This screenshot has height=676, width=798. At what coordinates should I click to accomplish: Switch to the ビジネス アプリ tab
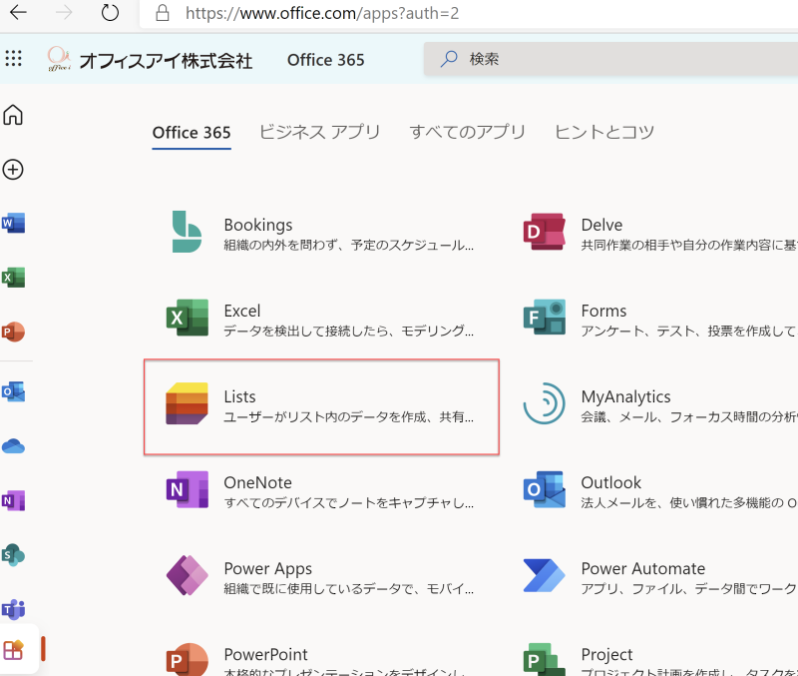319,133
